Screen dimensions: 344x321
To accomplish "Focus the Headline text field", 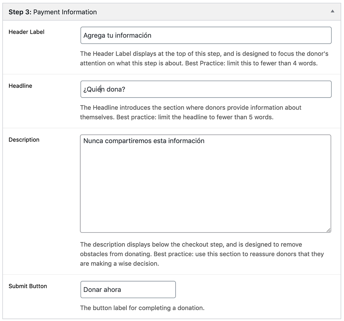I will [206, 89].
